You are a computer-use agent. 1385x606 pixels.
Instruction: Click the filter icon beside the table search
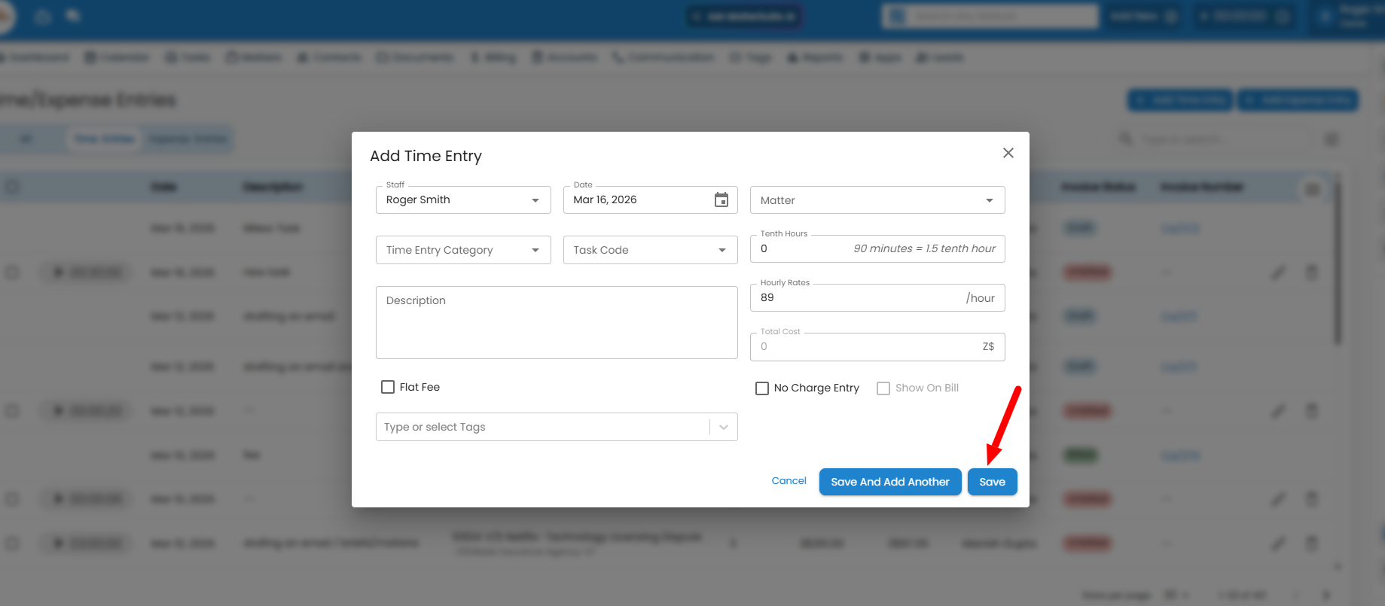pyautogui.click(x=1331, y=139)
